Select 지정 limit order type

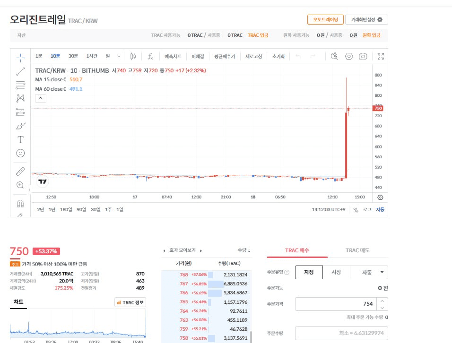[309, 272]
